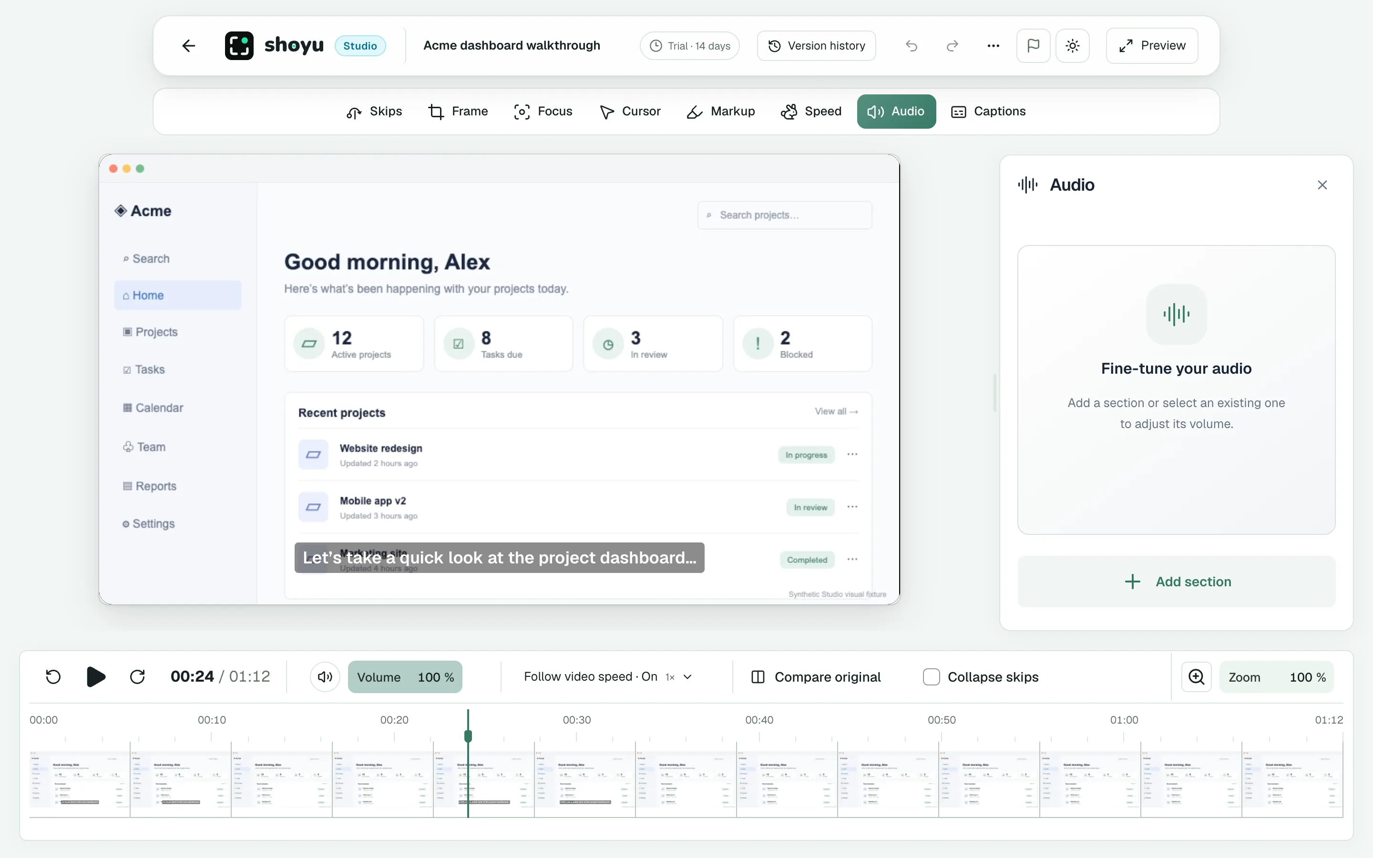Click the last timeline thumbnail frame

[x=1292, y=778]
